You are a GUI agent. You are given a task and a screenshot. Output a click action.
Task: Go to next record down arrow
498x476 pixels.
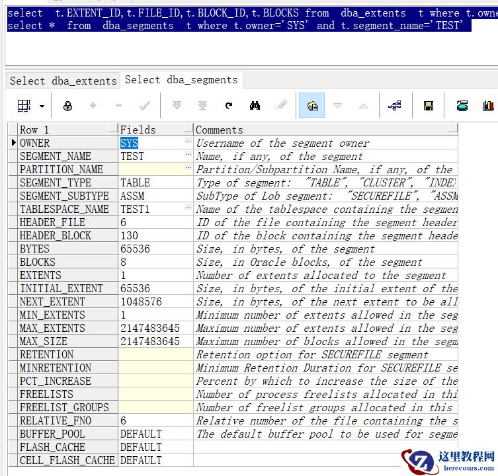point(337,105)
